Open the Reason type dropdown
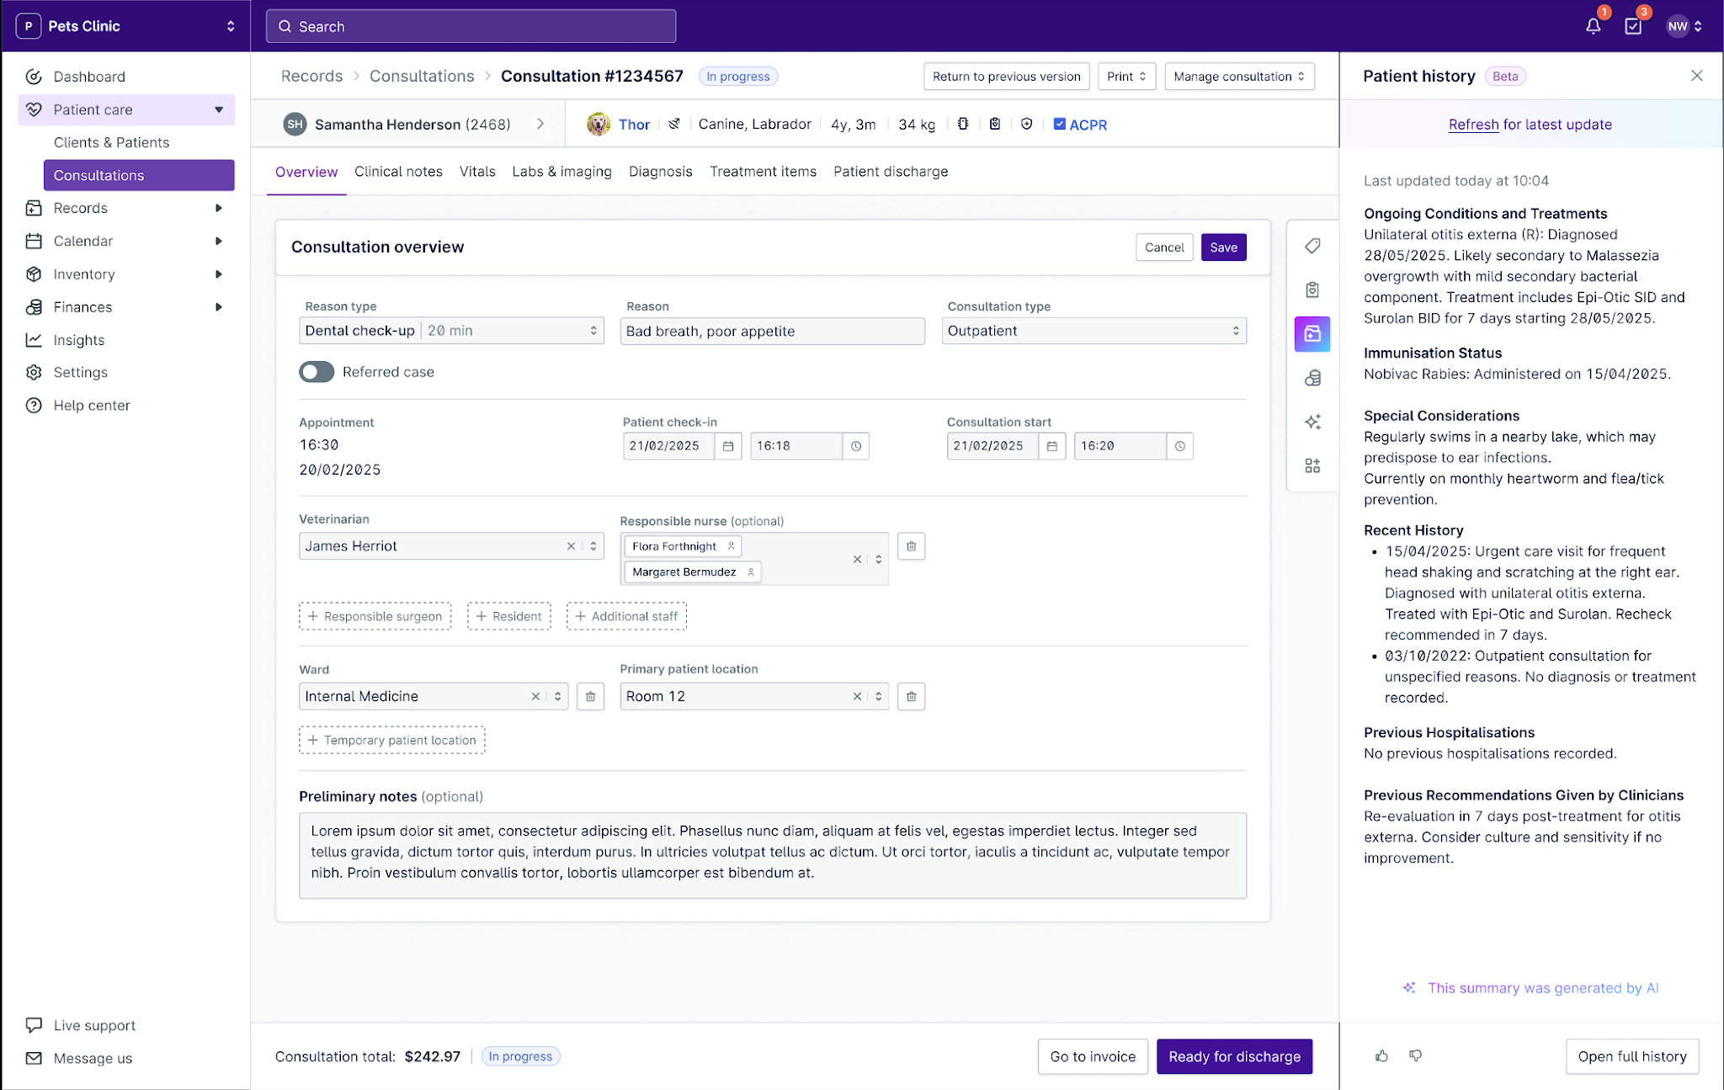 (x=451, y=331)
